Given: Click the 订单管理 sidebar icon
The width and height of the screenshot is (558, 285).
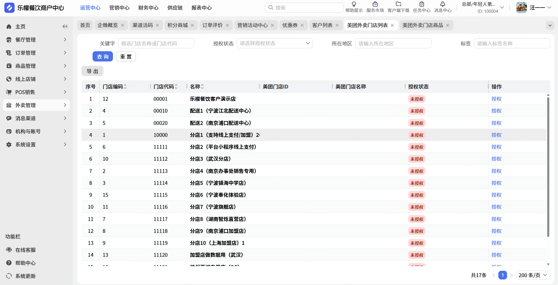Looking at the screenshot, I should tap(9, 53).
